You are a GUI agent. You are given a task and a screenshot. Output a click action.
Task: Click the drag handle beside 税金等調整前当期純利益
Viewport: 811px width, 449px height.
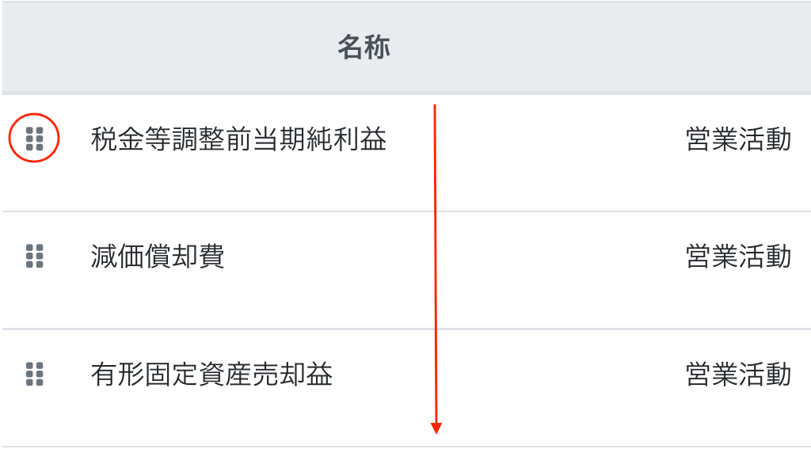tap(34, 139)
